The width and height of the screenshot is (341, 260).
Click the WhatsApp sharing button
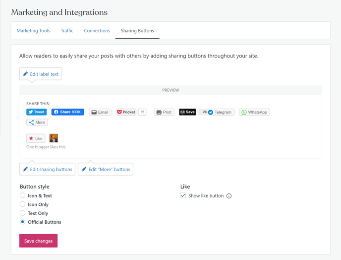point(254,112)
